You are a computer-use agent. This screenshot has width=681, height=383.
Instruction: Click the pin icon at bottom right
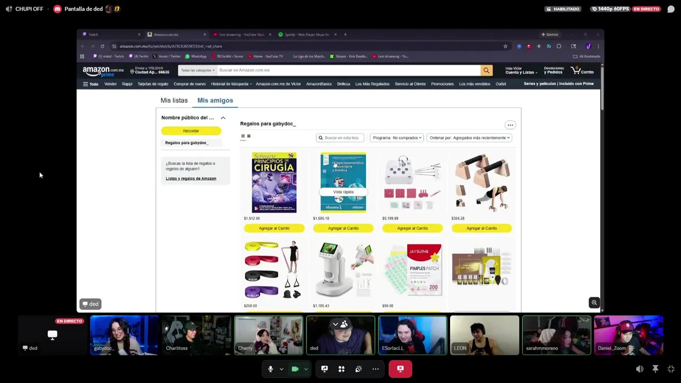pyautogui.click(x=655, y=369)
